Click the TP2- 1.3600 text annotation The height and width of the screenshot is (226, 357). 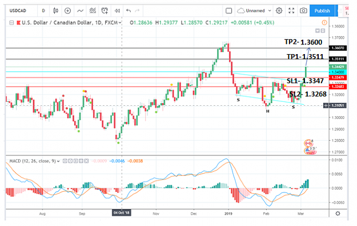click(x=303, y=42)
